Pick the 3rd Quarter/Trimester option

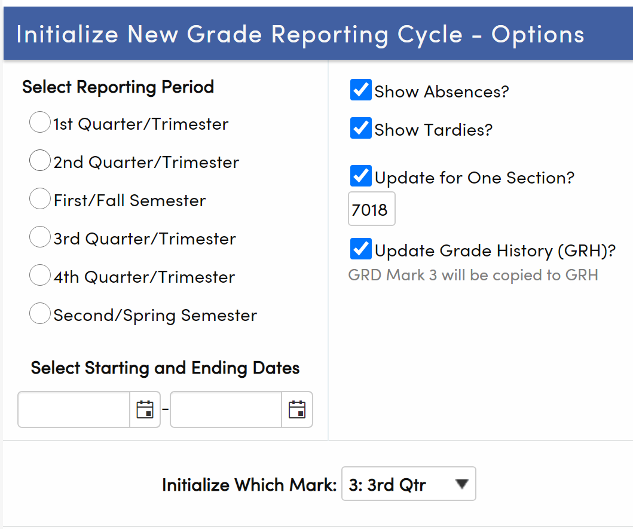click(x=39, y=237)
